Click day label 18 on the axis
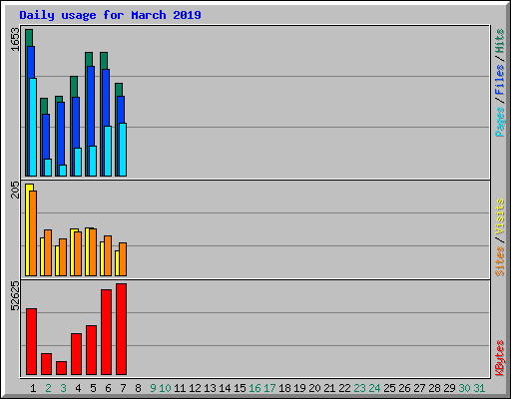Viewport: 511px width, 399px height. [x=284, y=388]
